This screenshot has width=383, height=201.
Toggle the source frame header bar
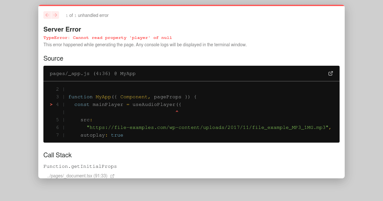[x=191, y=73]
